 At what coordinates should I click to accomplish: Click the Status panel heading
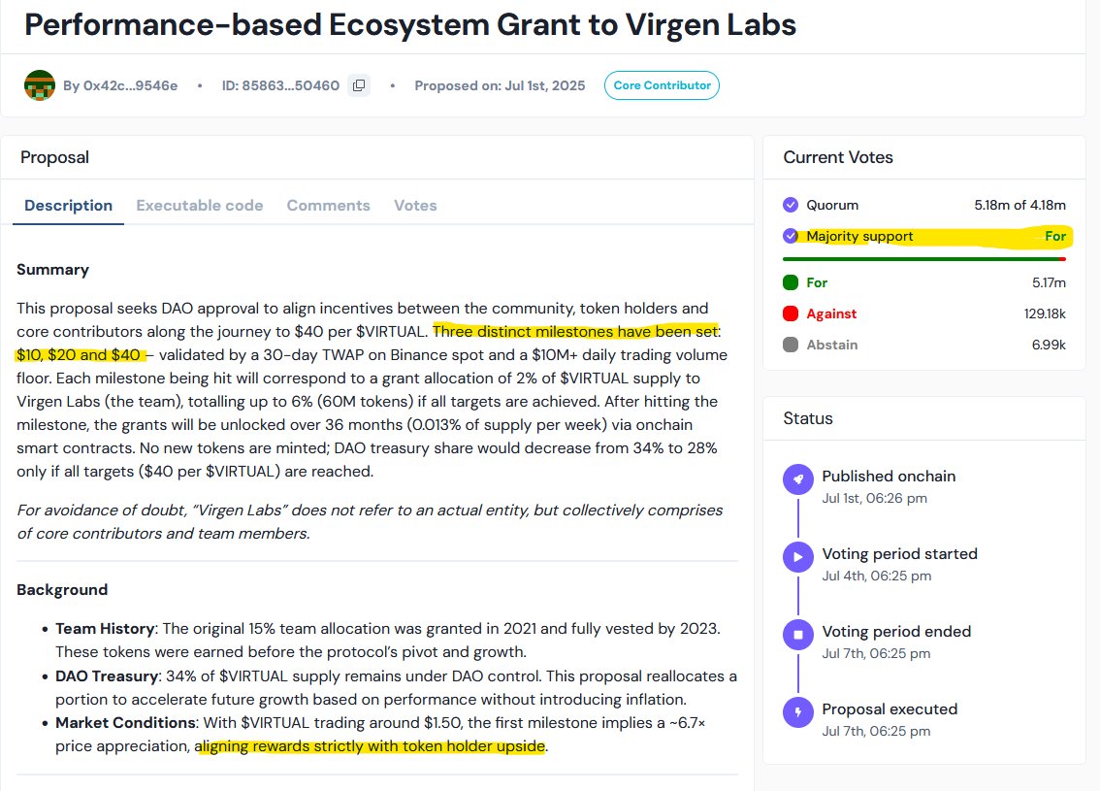[x=808, y=418]
